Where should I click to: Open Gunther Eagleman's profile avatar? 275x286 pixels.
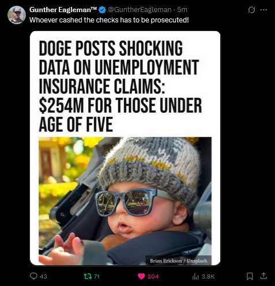click(x=17, y=15)
